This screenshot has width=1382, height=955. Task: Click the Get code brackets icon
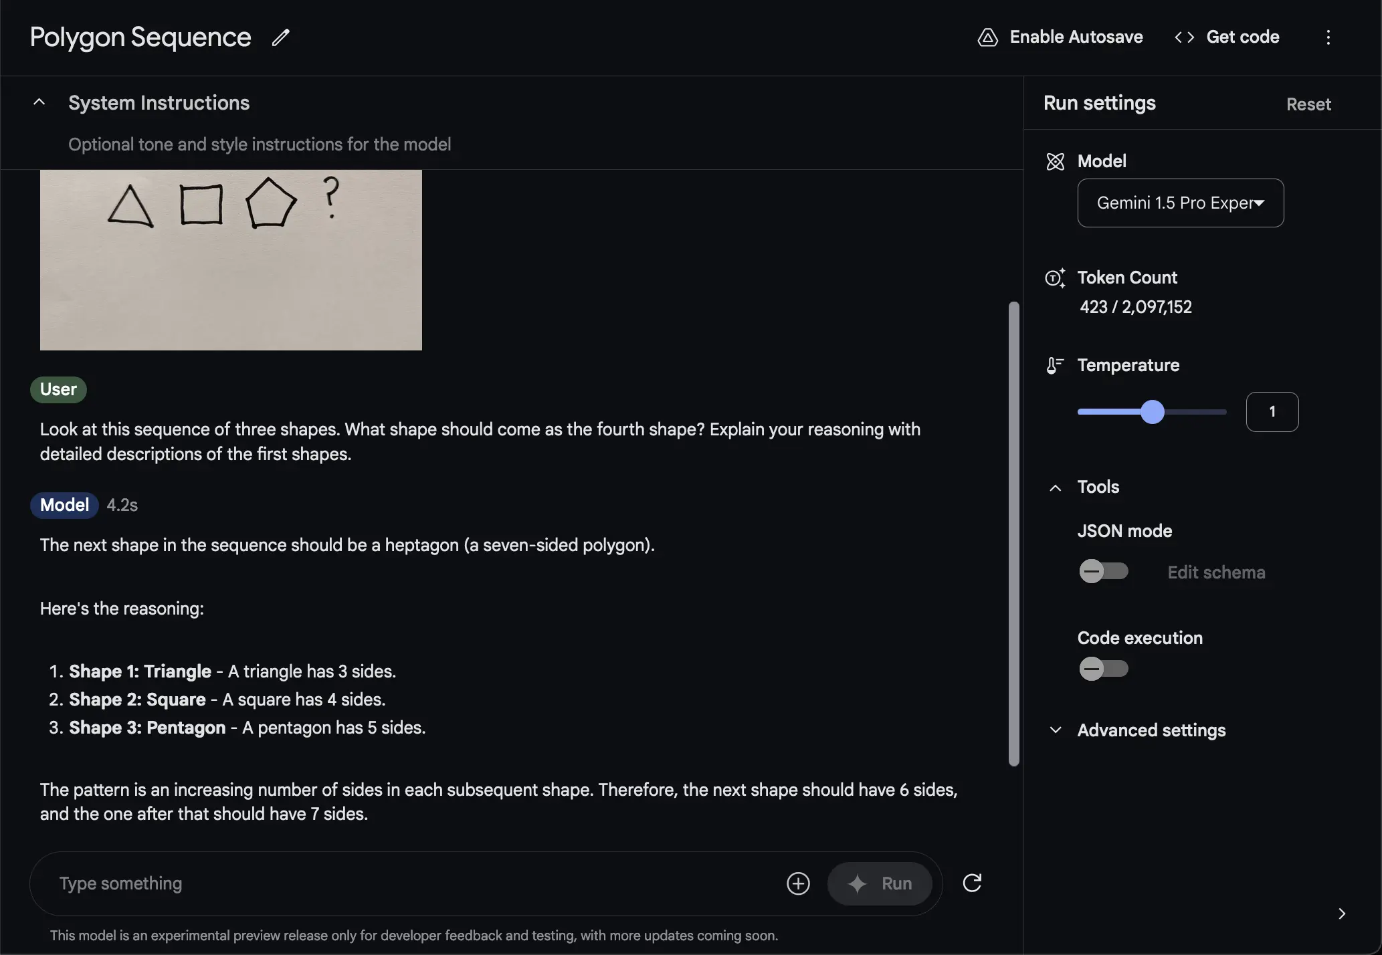point(1184,37)
